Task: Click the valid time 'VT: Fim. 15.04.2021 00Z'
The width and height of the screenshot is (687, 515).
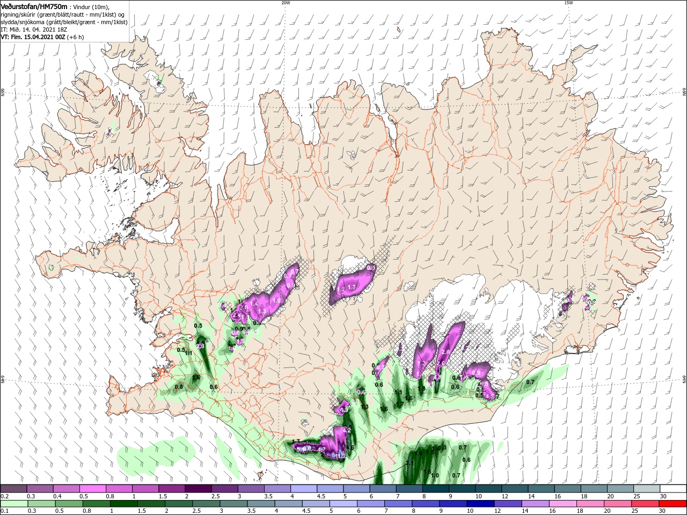Action: (33, 37)
